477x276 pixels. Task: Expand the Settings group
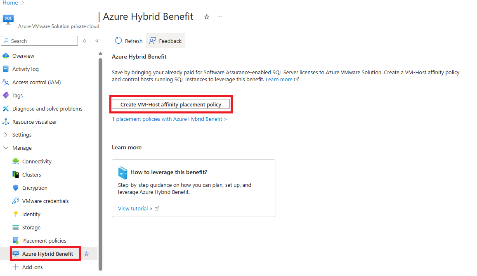tap(6, 134)
